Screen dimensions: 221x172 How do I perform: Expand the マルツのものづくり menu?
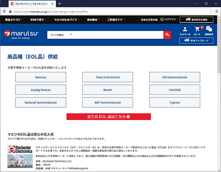(x=67, y=19)
